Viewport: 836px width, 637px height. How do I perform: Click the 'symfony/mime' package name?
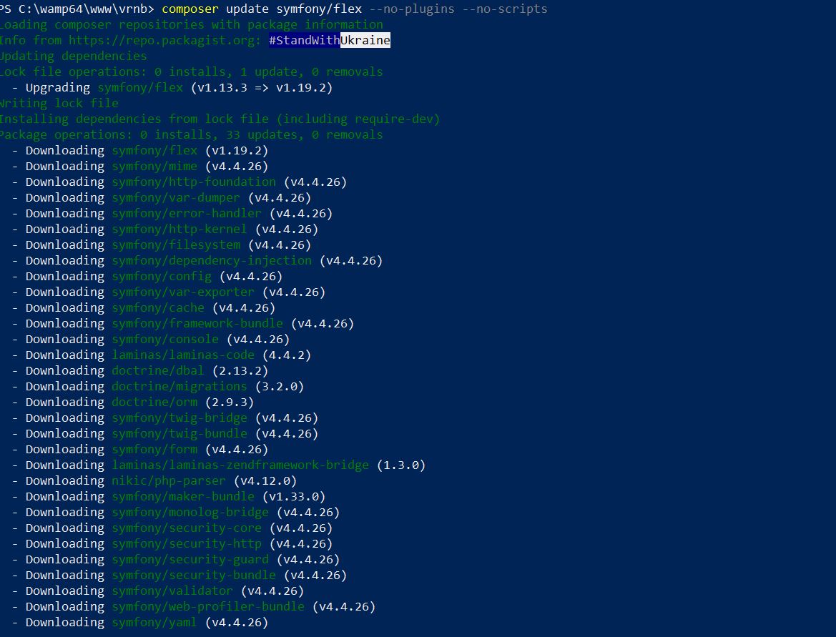coord(154,167)
